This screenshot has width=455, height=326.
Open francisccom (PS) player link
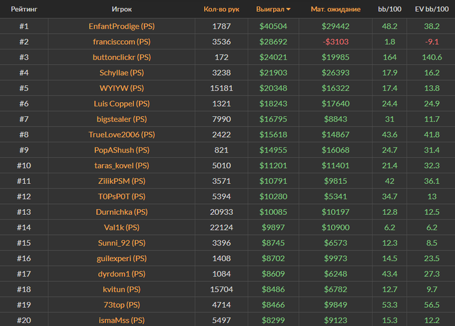[122, 42]
